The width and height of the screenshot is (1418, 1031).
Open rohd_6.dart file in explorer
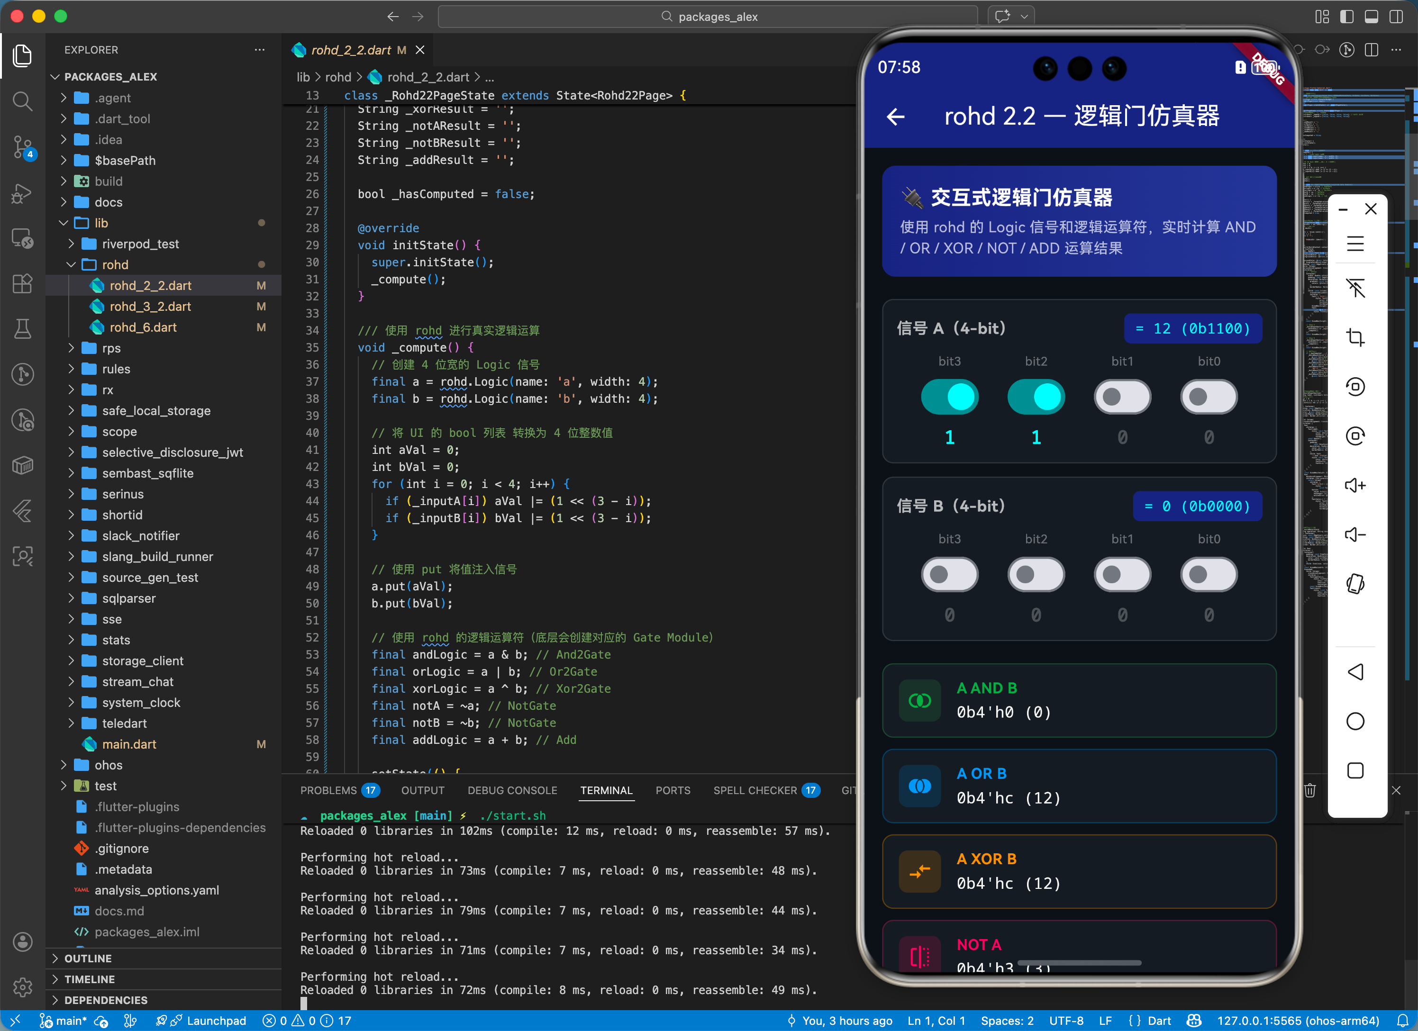coord(143,327)
